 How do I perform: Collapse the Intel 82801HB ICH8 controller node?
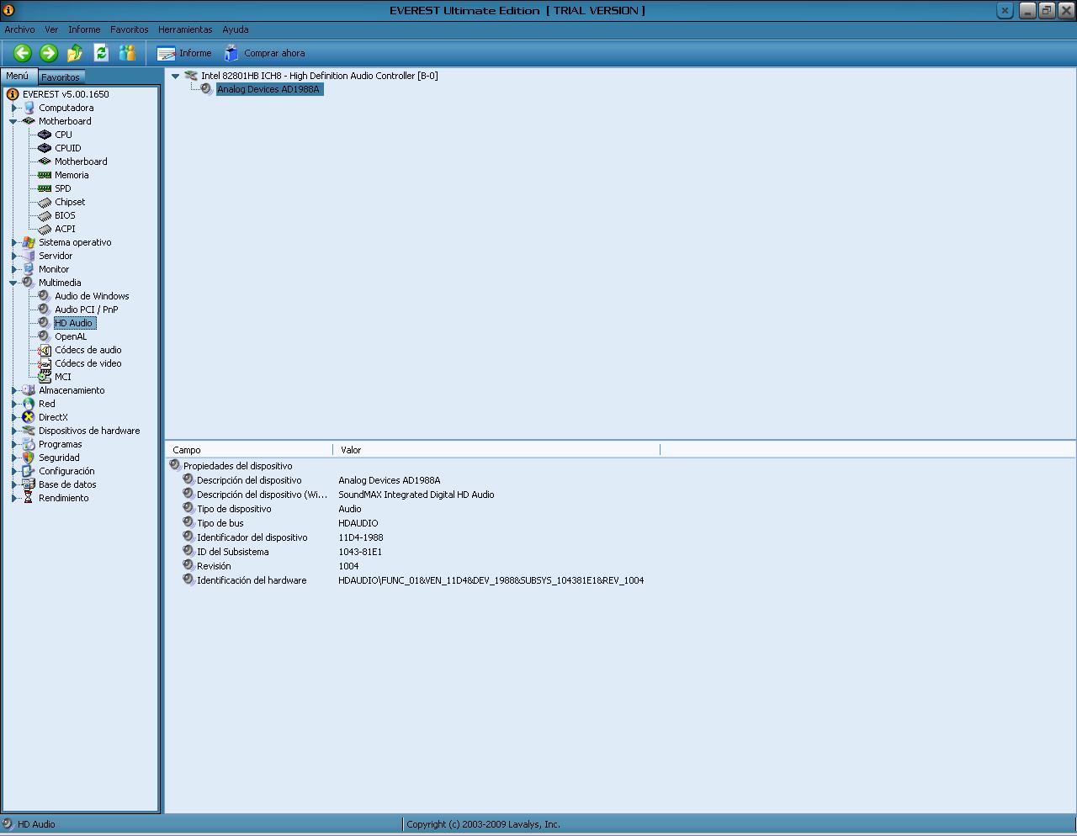175,76
